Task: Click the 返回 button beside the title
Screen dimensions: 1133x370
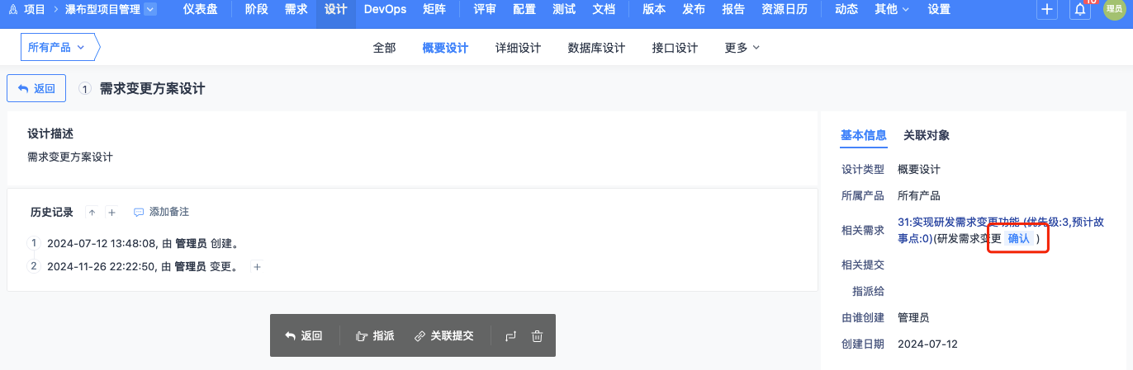Action: coord(36,88)
